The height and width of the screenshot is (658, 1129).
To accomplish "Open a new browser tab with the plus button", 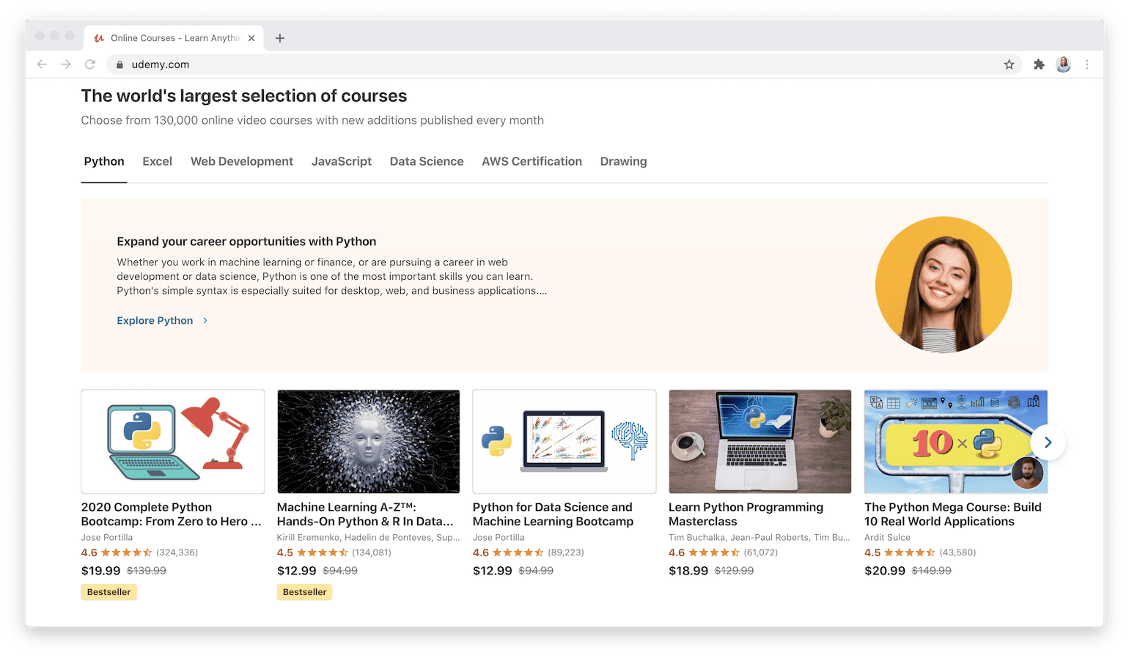I will (x=279, y=37).
